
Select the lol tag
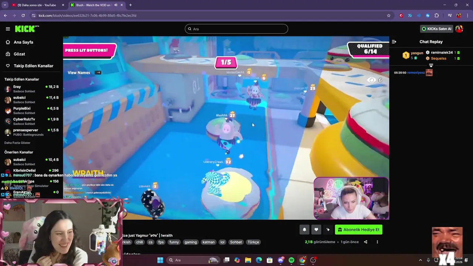(x=222, y=242)
